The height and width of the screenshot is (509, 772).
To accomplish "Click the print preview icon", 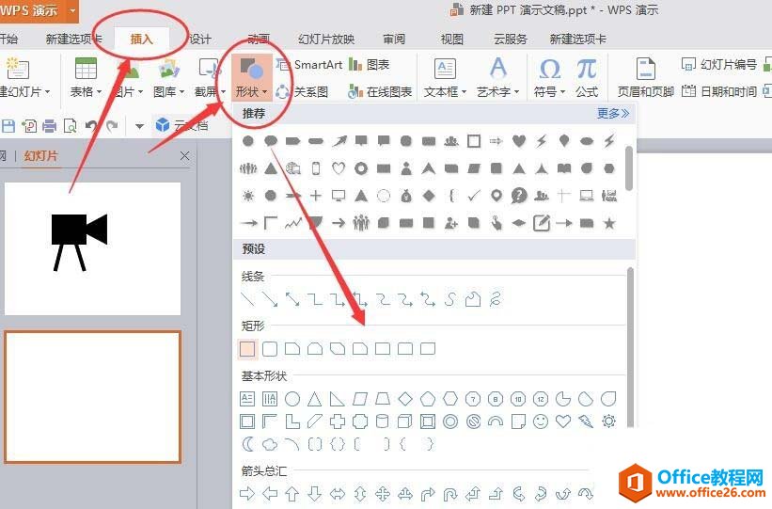I will [x=71, y=127].
